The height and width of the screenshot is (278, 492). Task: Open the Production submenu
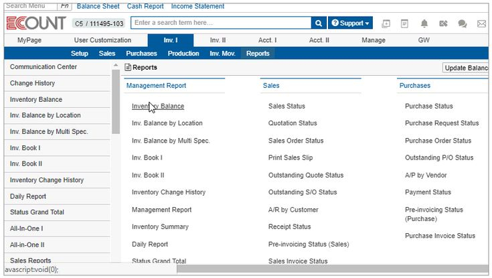[x=183, y=54]
